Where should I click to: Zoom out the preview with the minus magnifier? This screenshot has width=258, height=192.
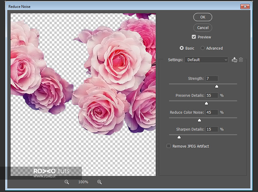coord(67,182)
